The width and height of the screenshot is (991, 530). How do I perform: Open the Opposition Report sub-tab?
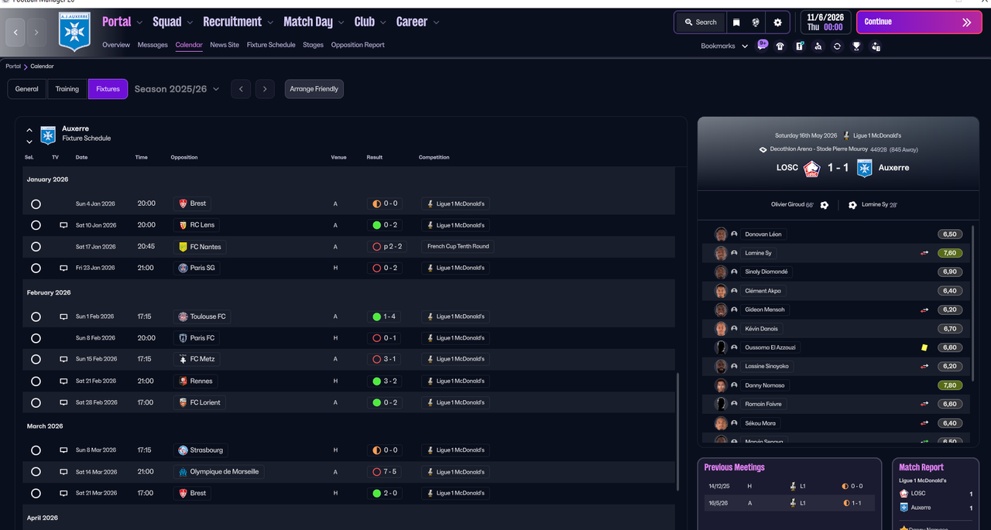(358, 45)
